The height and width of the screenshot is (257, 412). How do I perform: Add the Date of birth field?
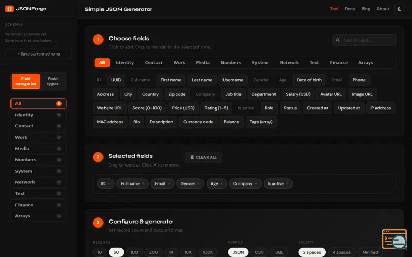coord(310,80)
